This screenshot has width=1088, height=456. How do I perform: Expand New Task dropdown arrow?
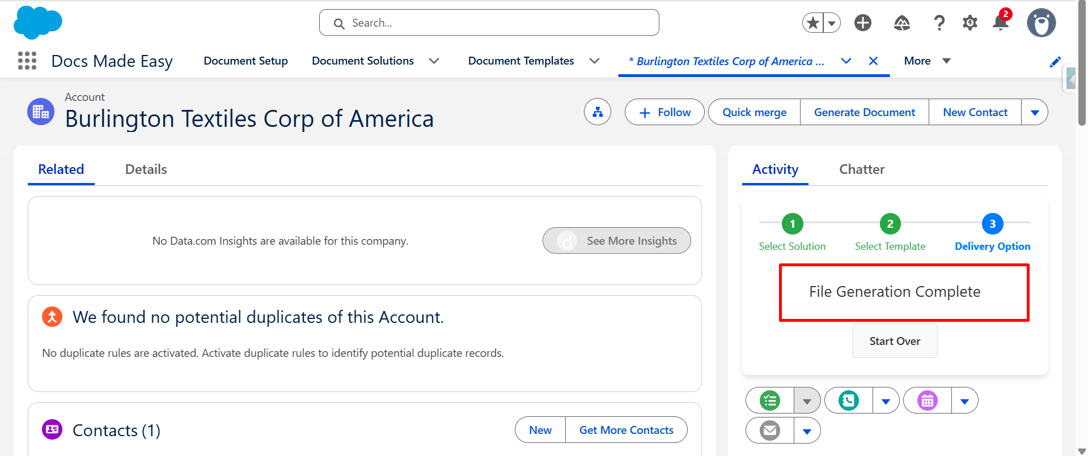[807, 400]
